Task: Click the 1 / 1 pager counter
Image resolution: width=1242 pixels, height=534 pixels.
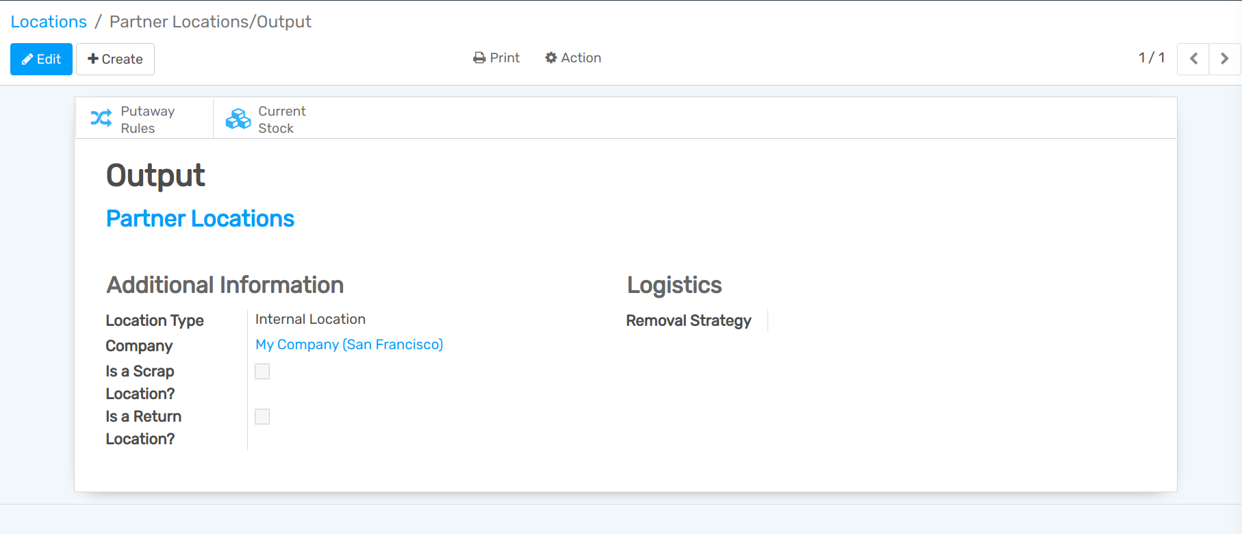Action: [x=1151, y=58]
